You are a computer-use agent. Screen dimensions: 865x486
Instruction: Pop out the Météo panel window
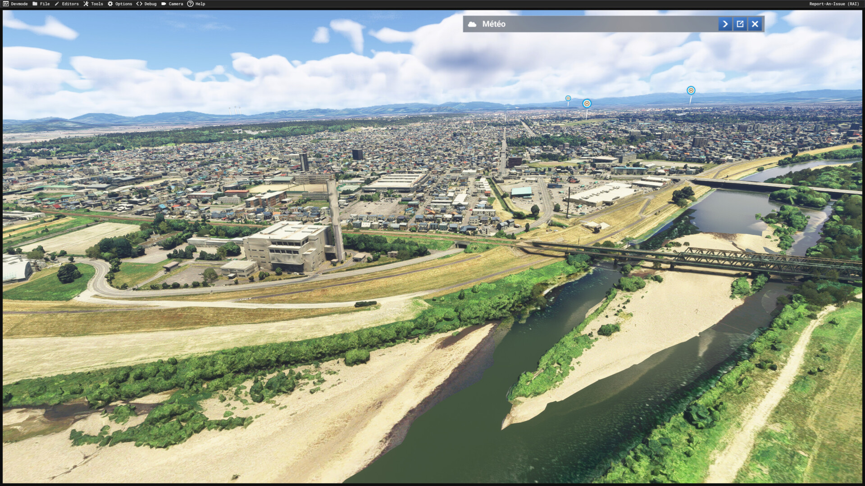740,24
